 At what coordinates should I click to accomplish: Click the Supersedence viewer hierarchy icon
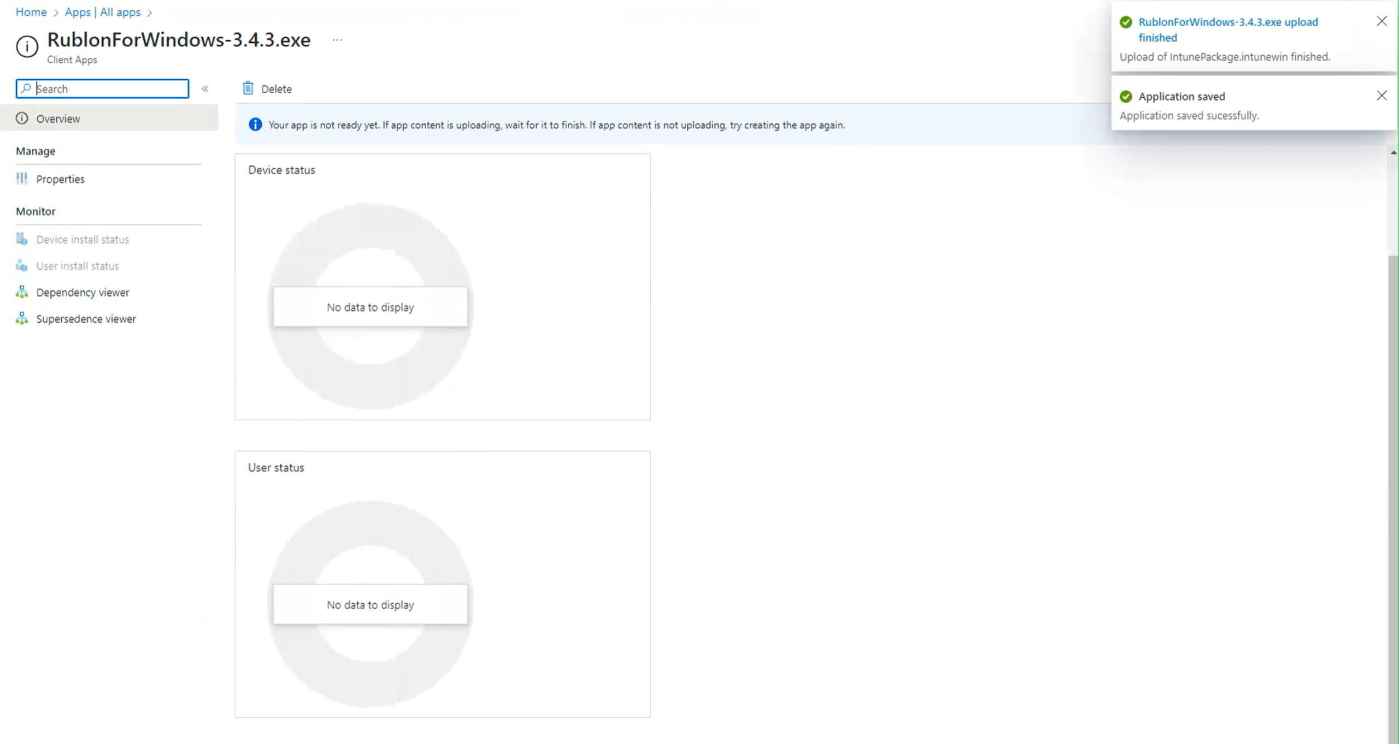[x=22, y=318]
